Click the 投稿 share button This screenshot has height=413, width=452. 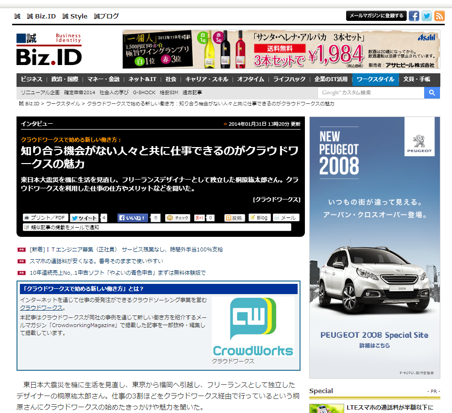[x=234, y=218]
